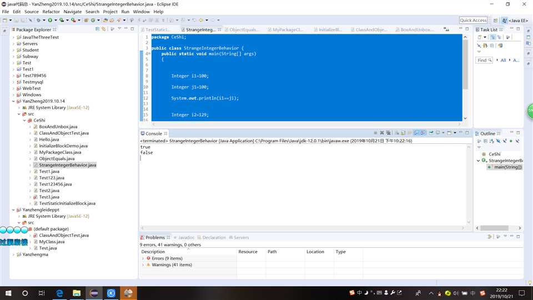The width and height of the screenshot is (533, 300).
Task: Click editor vertical scrollbar thumb
Action: (465, 63)
